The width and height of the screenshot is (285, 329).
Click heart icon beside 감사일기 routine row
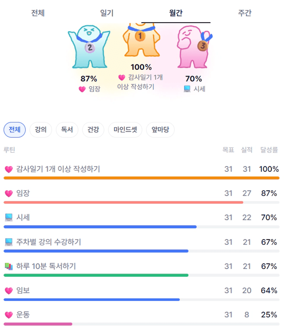[x=9, y=169]
